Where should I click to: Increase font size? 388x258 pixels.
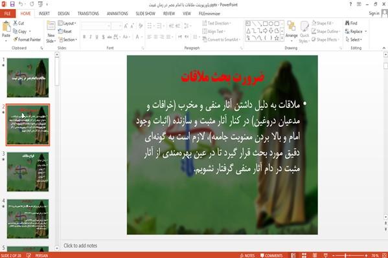(126, 26)
